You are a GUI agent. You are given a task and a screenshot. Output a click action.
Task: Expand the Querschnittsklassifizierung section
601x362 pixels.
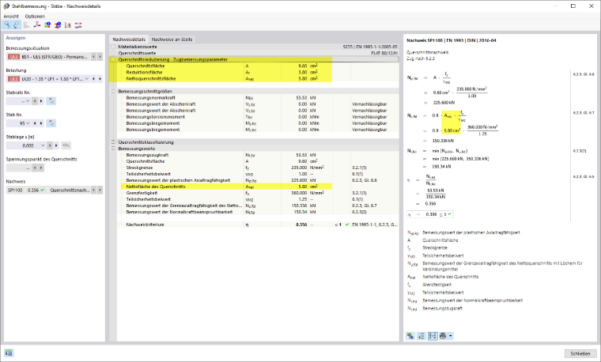click(x=113, y=142)
